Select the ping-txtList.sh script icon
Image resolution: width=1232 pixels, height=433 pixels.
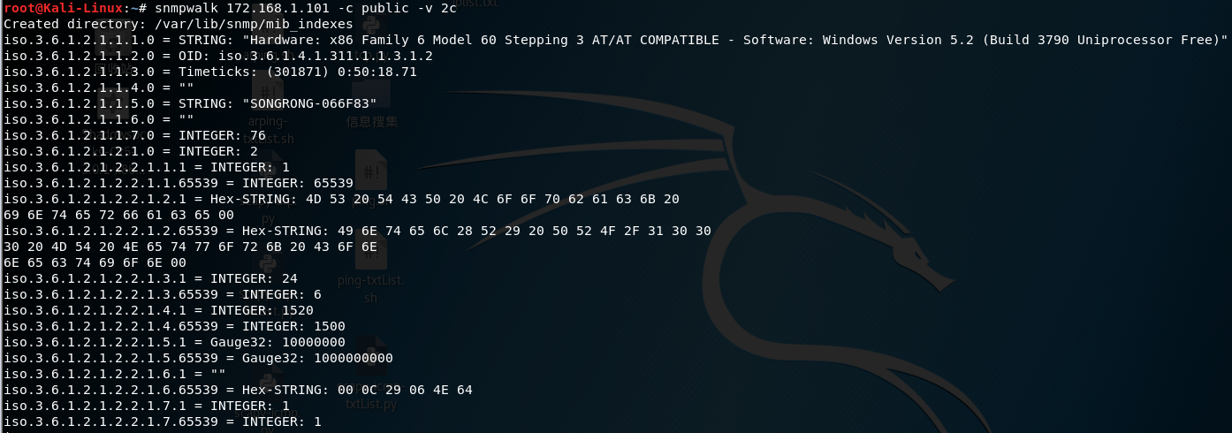point(370,270)
